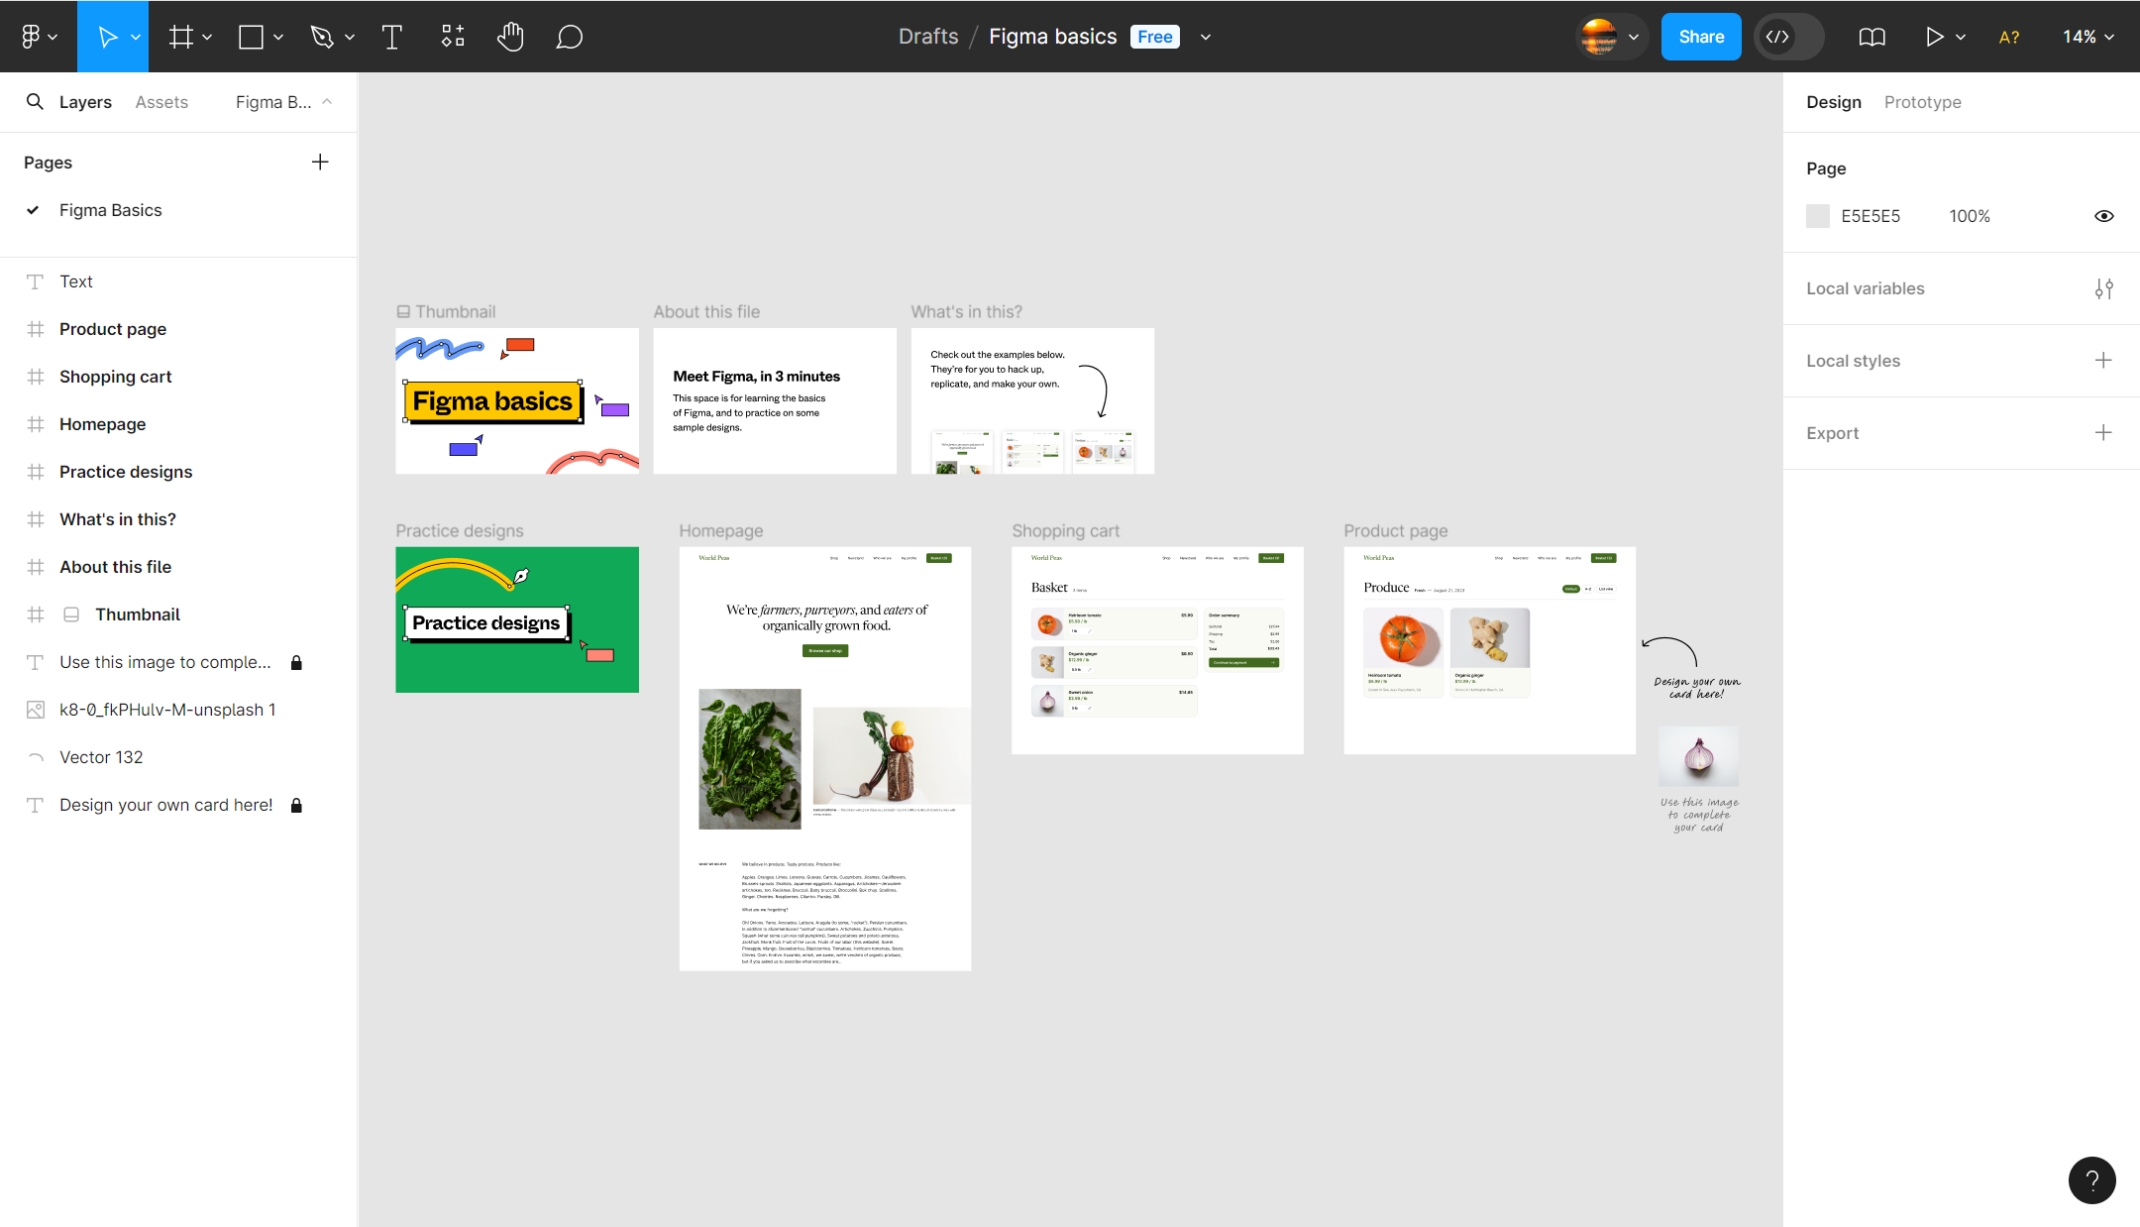This screenshot has width=2140, height=1227.
Task: Search layers with magnifier icon
Action: (35, 101)
